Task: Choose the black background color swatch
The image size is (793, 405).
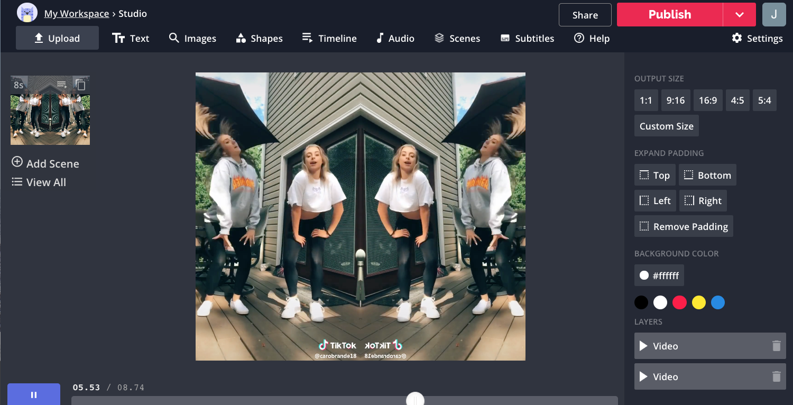Action: pos(641,302)
